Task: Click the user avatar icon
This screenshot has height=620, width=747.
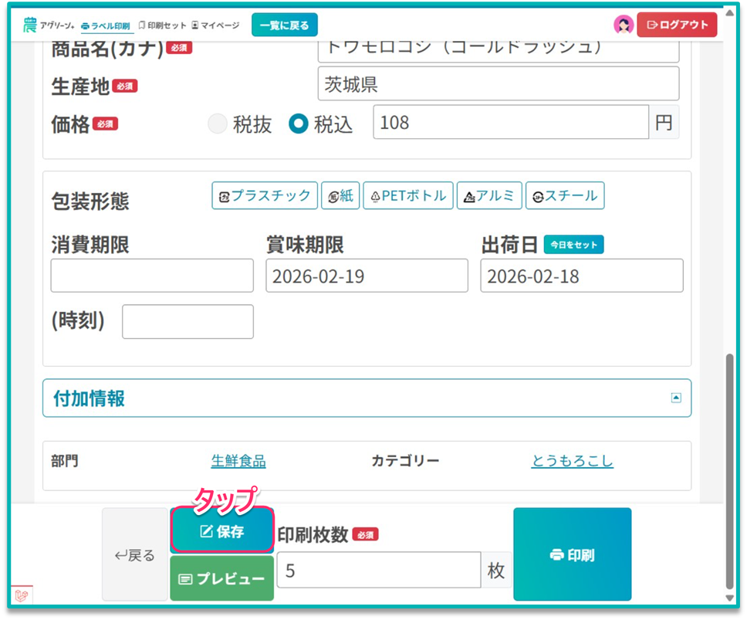Action: (624, 25)
